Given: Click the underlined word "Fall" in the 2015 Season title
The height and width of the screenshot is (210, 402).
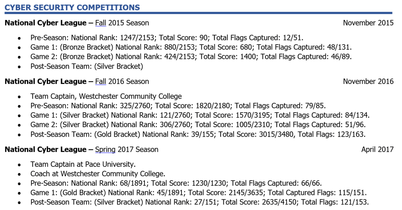Looking at the screenshot, I should pyautogui.click(x=100, y=23).
